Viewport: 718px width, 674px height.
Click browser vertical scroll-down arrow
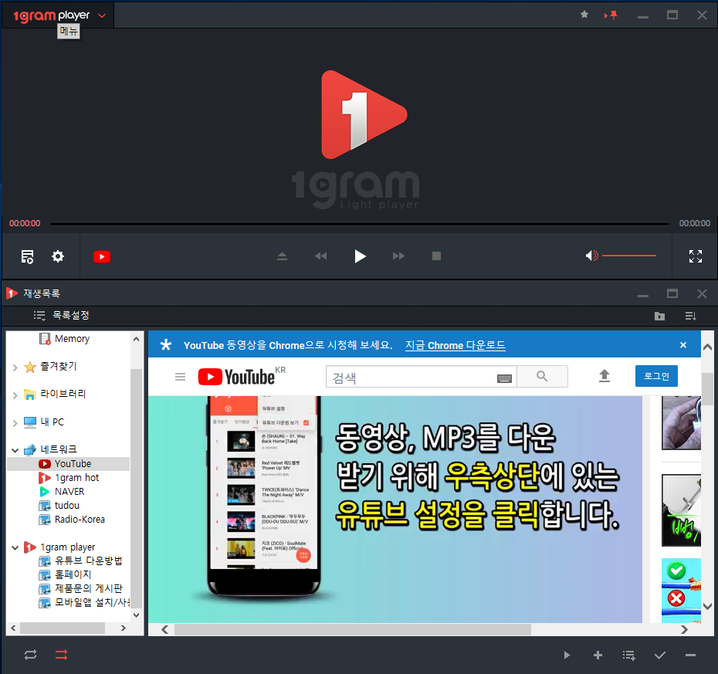coord(707,606)
